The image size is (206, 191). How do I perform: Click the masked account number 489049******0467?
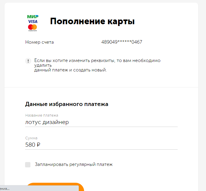(x=122, y=42)
